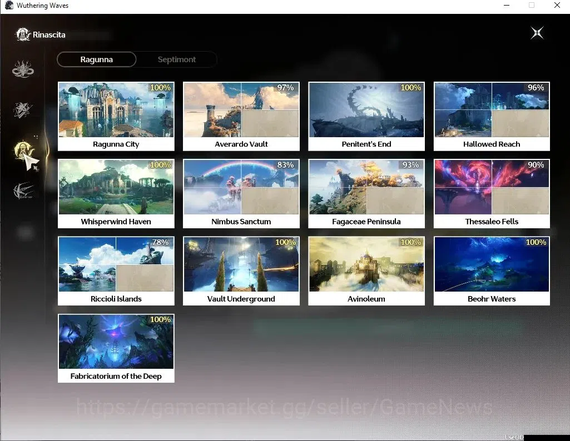Screen dimensions: 570x441
Task: Open the fourth region icon in sidebar
Action: pos(23,191)
